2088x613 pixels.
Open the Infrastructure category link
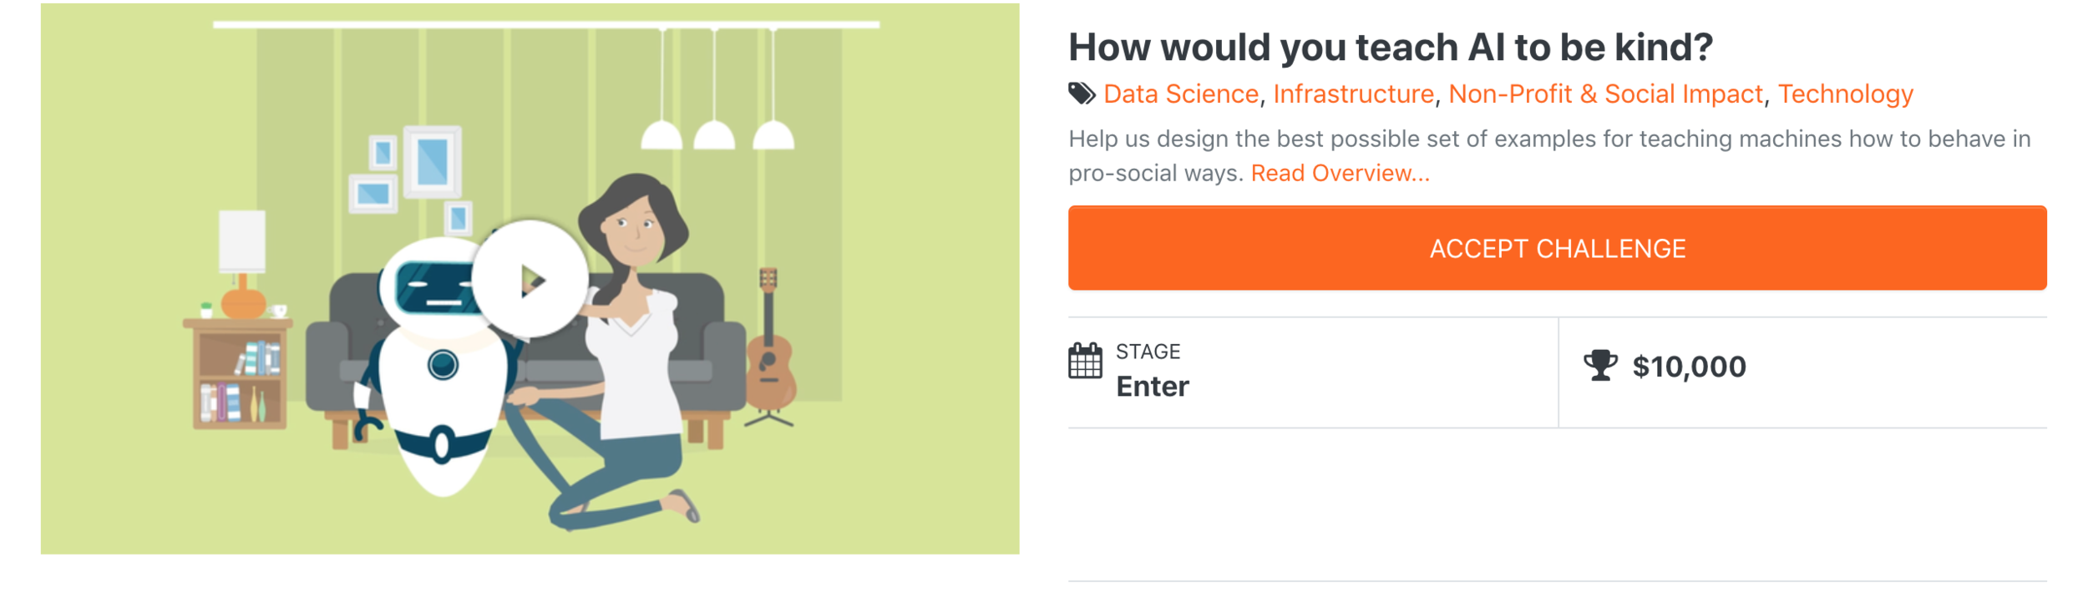pos(1353,94)
